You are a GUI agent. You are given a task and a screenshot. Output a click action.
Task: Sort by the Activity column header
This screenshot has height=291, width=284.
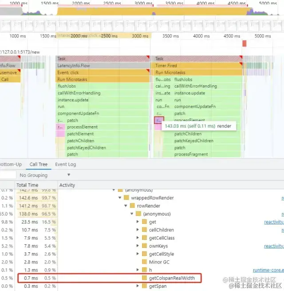point(67,185)
